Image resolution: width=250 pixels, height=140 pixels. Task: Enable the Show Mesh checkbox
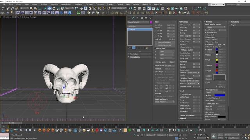coord(206,35)
